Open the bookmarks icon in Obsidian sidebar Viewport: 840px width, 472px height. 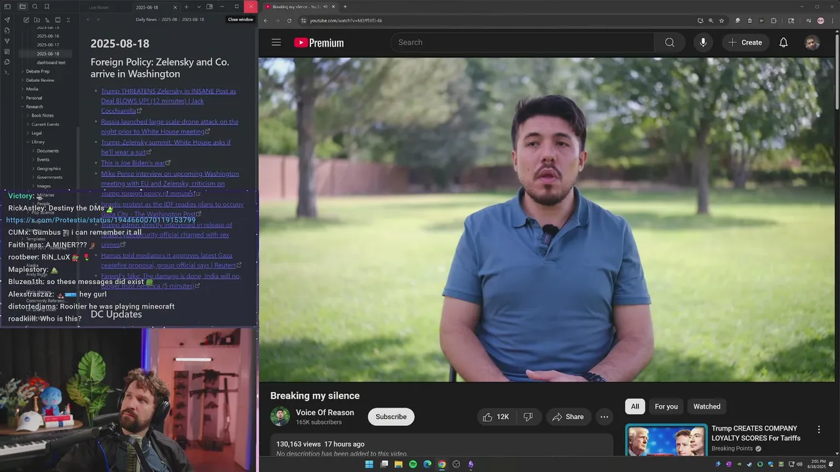tap(47, 7)
